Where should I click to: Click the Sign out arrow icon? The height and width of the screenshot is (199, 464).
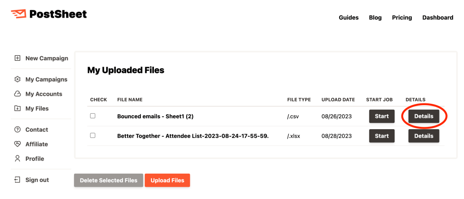tap(18, 180)
